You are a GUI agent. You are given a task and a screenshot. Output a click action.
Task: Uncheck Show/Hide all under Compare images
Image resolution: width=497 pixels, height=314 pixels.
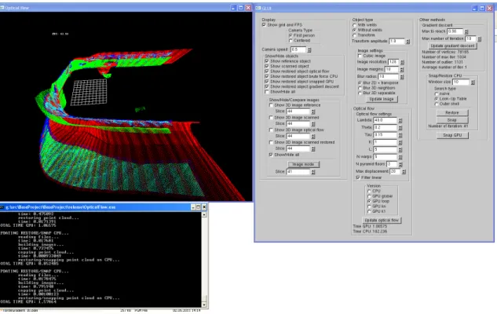(x=271, y=155)
